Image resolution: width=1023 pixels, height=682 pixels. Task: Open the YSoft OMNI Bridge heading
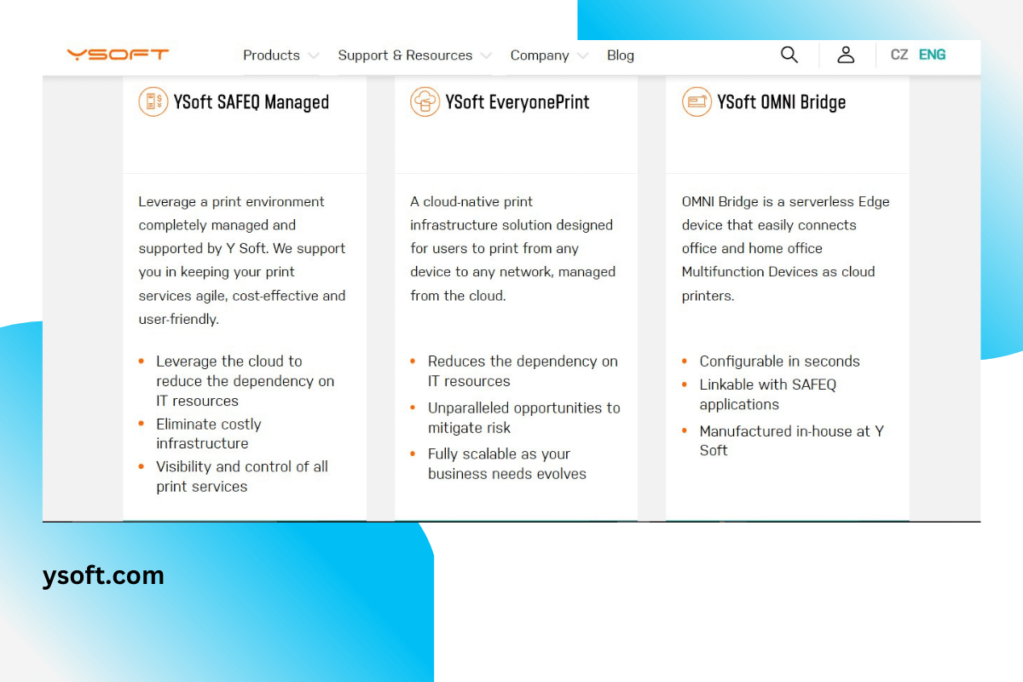coord(782,102)
